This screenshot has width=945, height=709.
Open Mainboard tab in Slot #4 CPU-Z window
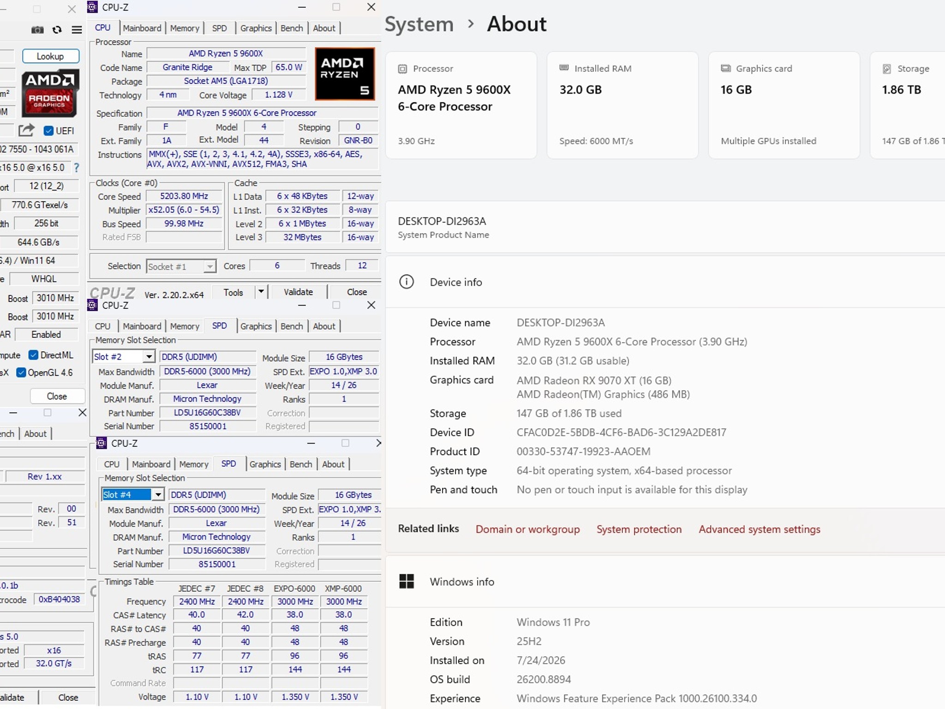(x=151, y=464)
